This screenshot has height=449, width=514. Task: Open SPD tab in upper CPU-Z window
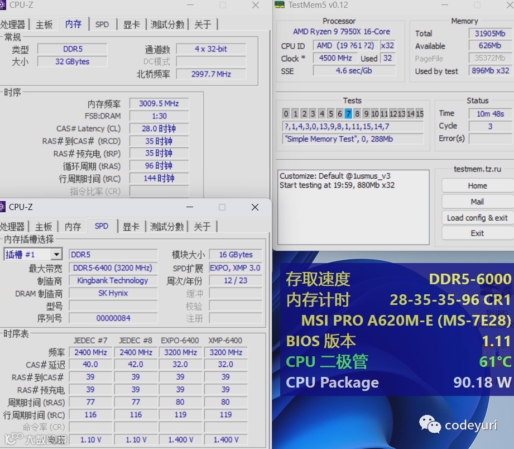[102, 24]
